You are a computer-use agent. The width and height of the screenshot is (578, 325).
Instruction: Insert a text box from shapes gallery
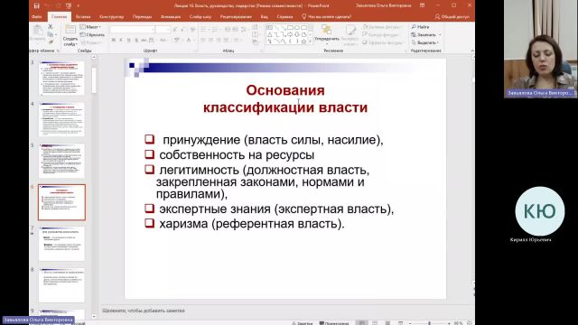[x=270, y=28]
